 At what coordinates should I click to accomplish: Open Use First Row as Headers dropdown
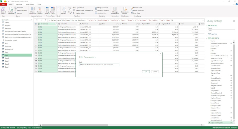(x=83, y=11)
